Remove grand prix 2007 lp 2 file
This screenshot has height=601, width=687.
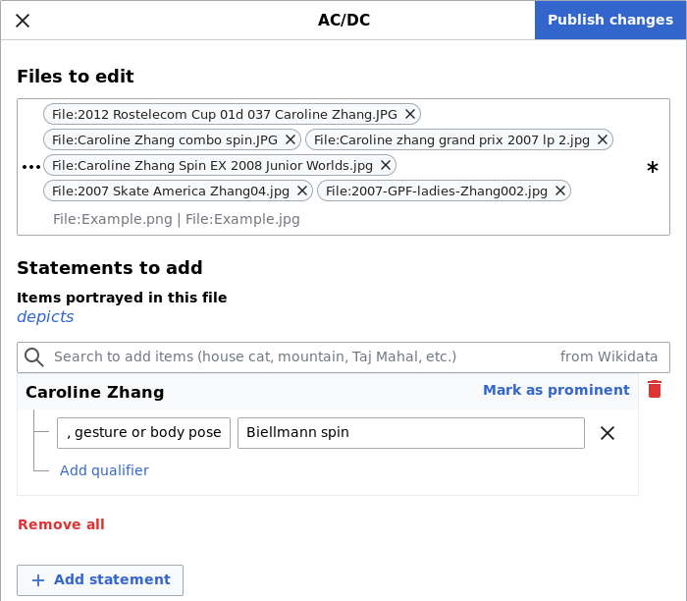[603, 139]
